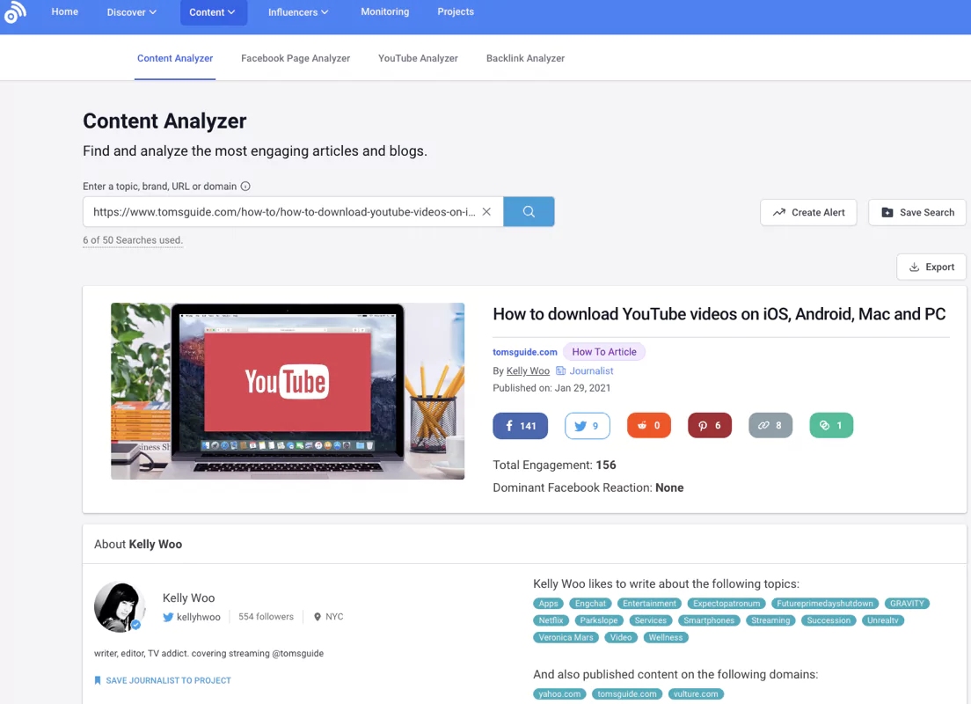Open the Discover dropdown menu
This screenshot has height=704, width=971.
pyautogui.click(x=131, y=11)
